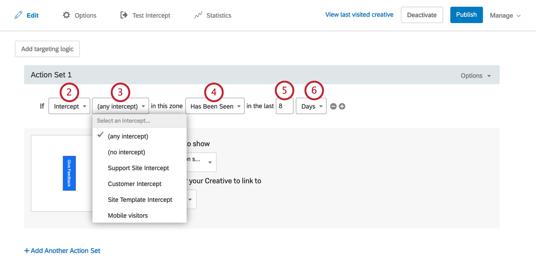
Task: Click the Edit pencil icon
Action: click(19, 15)
